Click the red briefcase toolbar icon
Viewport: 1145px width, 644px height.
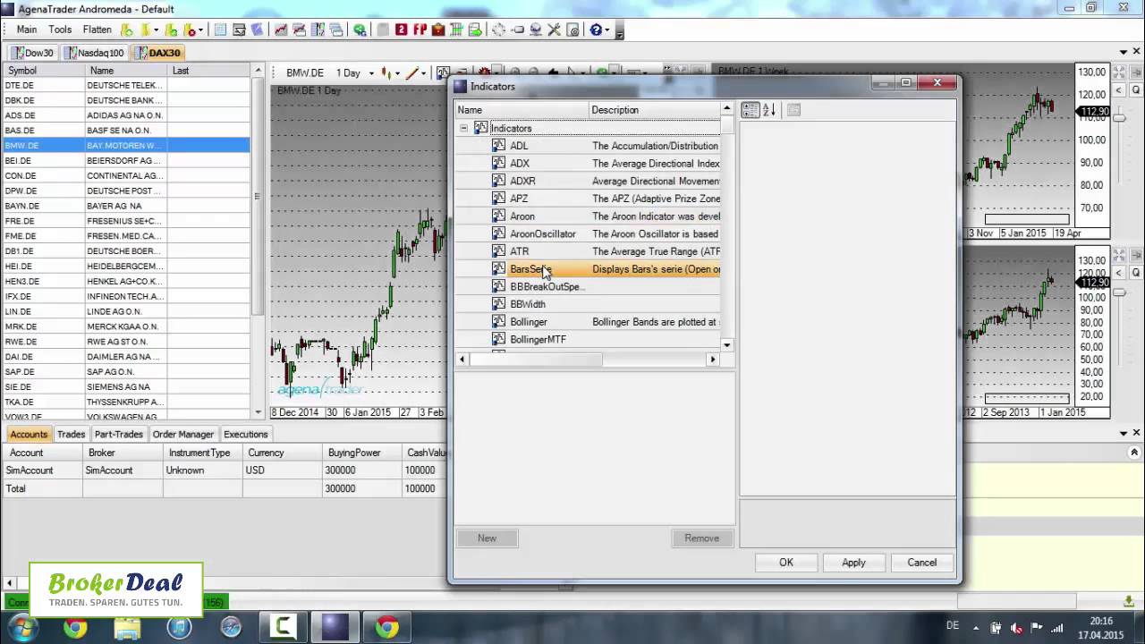438,30
